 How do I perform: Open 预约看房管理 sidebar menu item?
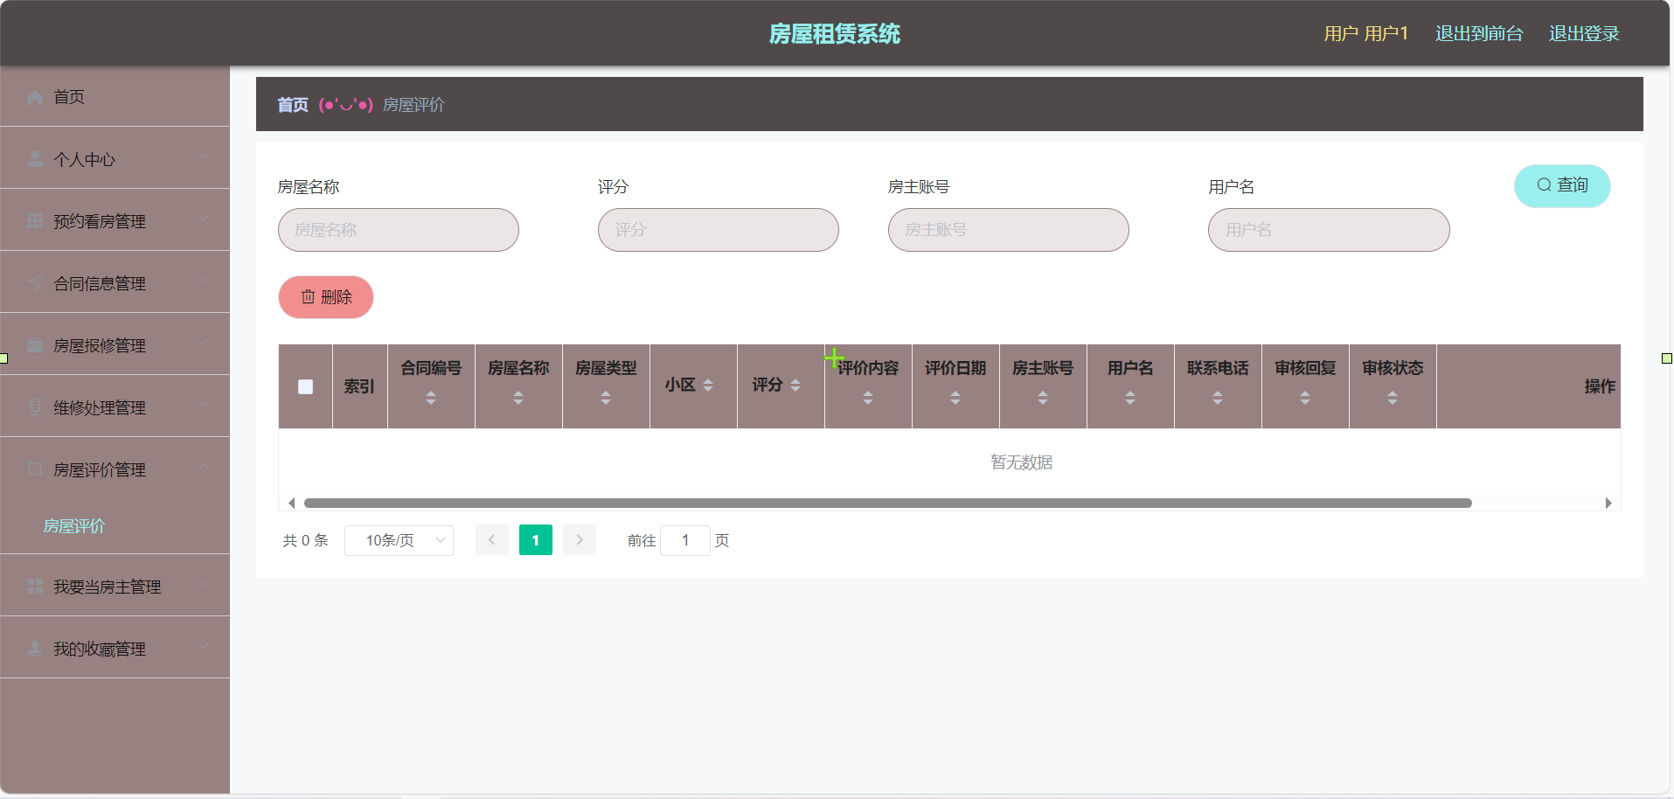point(115,220)
